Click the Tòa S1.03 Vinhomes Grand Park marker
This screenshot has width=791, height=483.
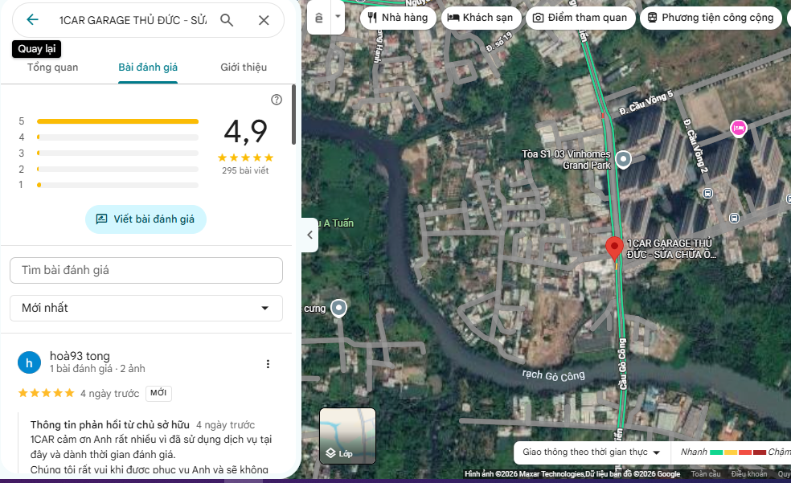click(x=624, y=159)
